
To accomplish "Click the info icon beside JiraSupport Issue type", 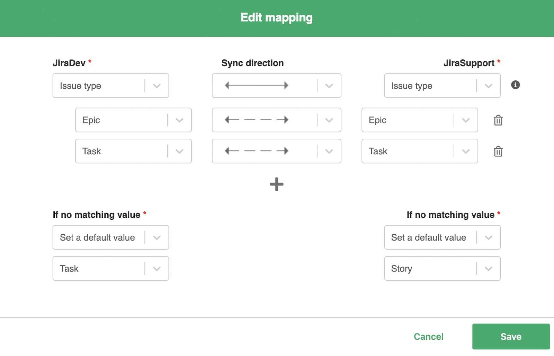I will [x=515, y=85].
